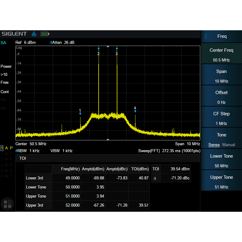Open the three-dot menu beside Freq
Image resolution: width=242 pixels, height=242 pixels.
click(206, 36)
